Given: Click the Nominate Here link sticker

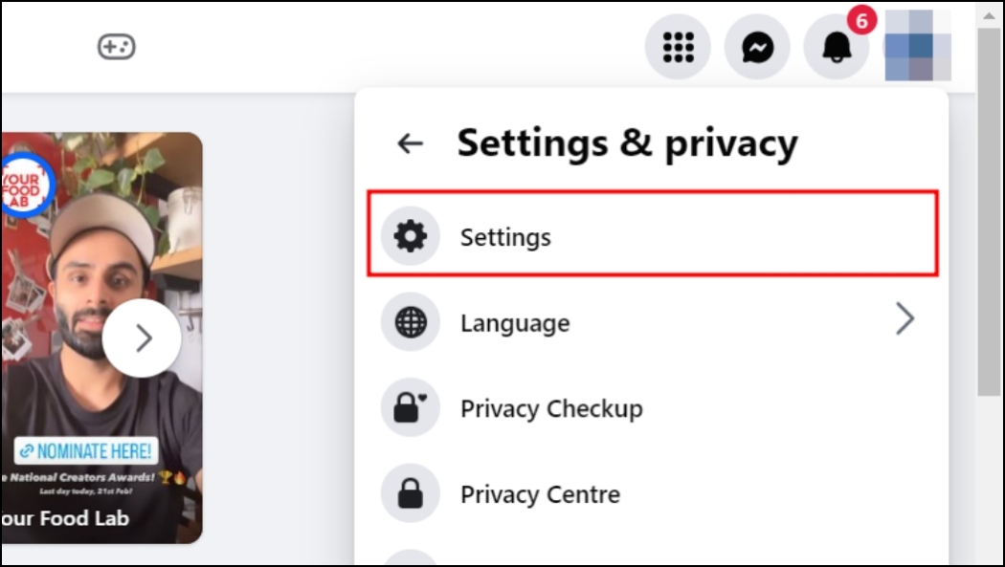Looking at the screenshot, I should (86, 450).
